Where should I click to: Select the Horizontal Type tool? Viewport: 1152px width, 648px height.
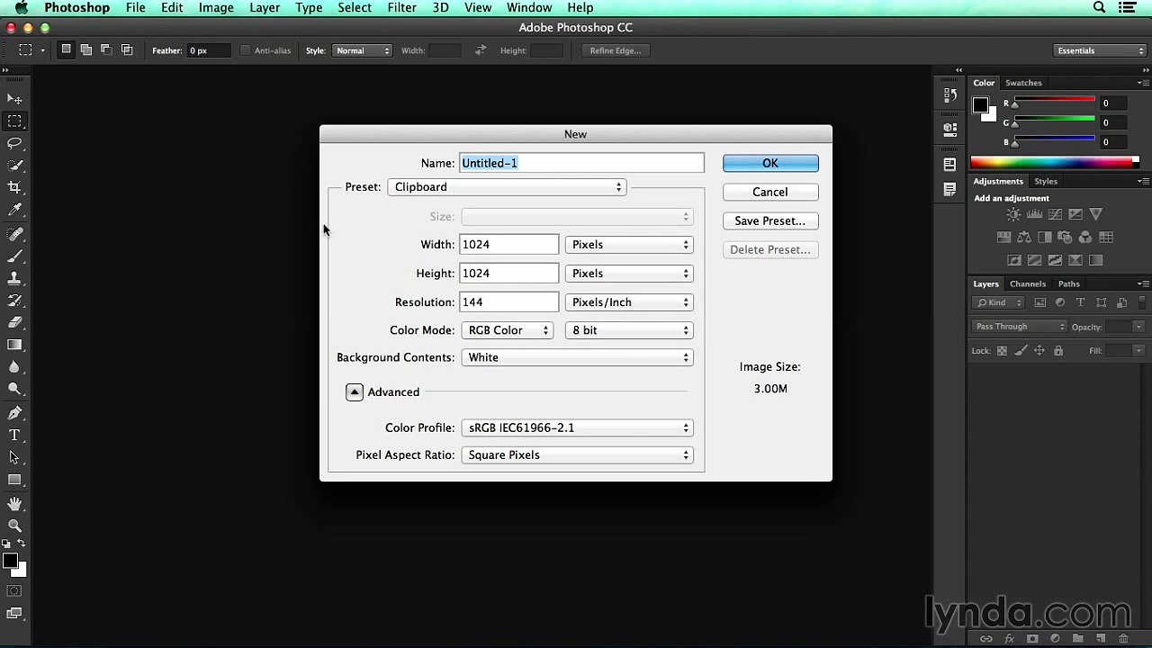tap(14, 436)
